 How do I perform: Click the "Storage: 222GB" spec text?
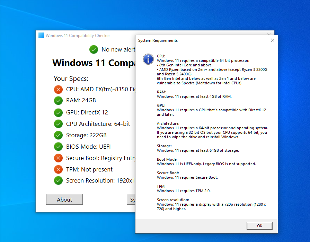(x=86, y=135)
